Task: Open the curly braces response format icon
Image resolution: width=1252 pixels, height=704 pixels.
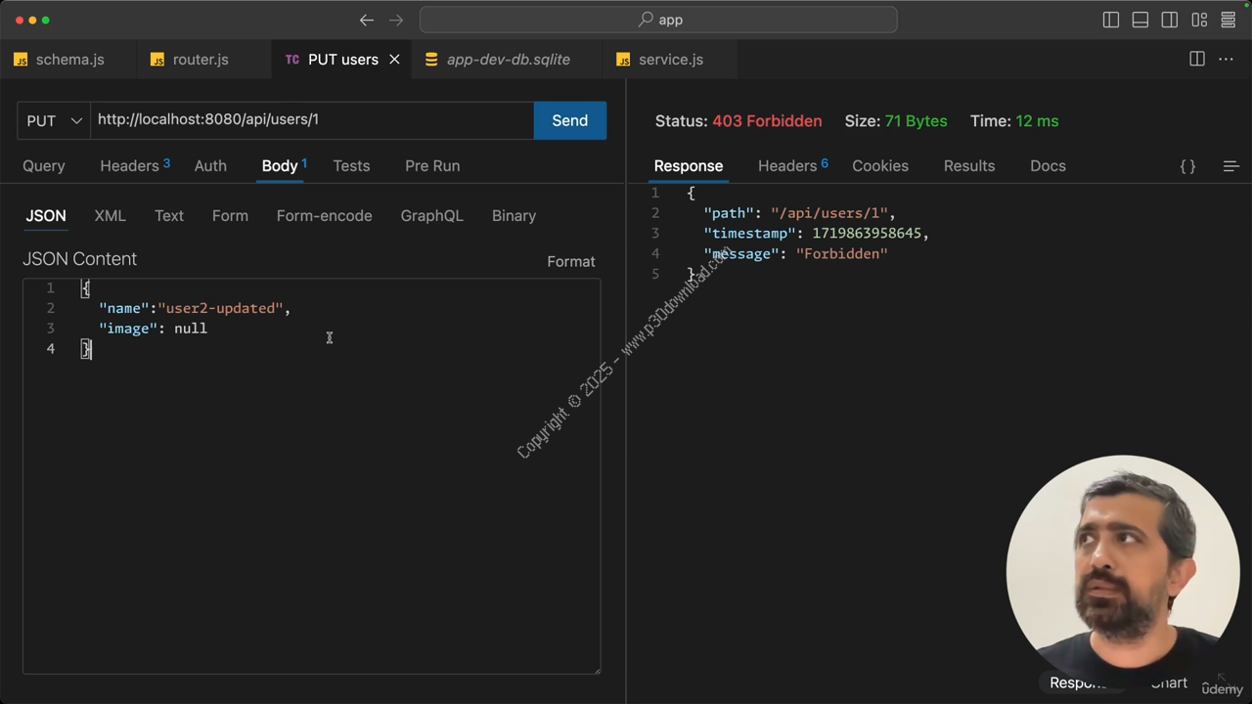Action: point(1187,166)
